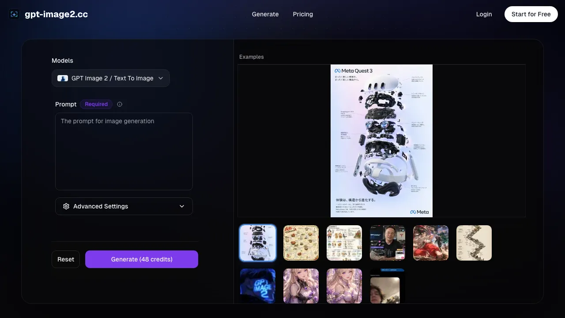
Task: Select the blue GPT IMAGE 2 neon thumbnail
Action: (258, 286)
